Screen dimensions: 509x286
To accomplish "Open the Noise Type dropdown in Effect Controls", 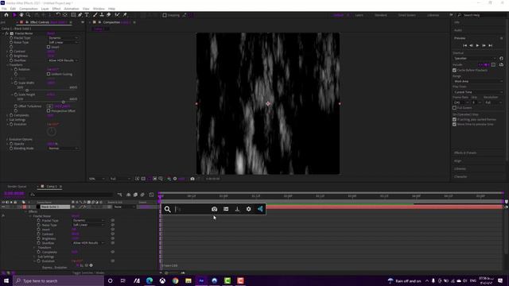I will click(x=64, y=42).
